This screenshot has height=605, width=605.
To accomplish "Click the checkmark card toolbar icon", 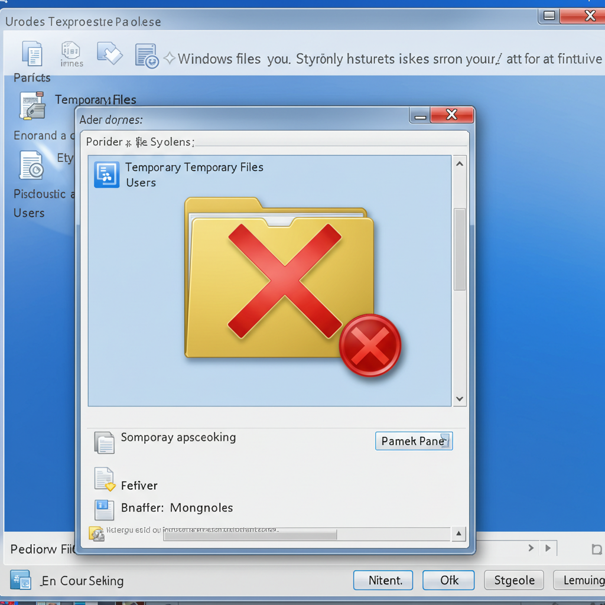I will point(109,53).
